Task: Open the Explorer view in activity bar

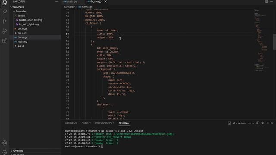Action: click(5, 3)
